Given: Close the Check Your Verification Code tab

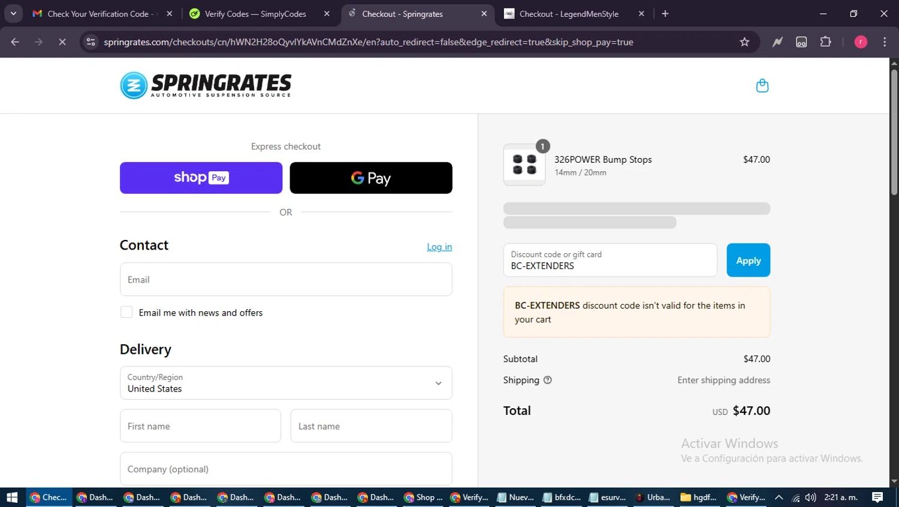Looking at the screenshot, I should (170, 14).
